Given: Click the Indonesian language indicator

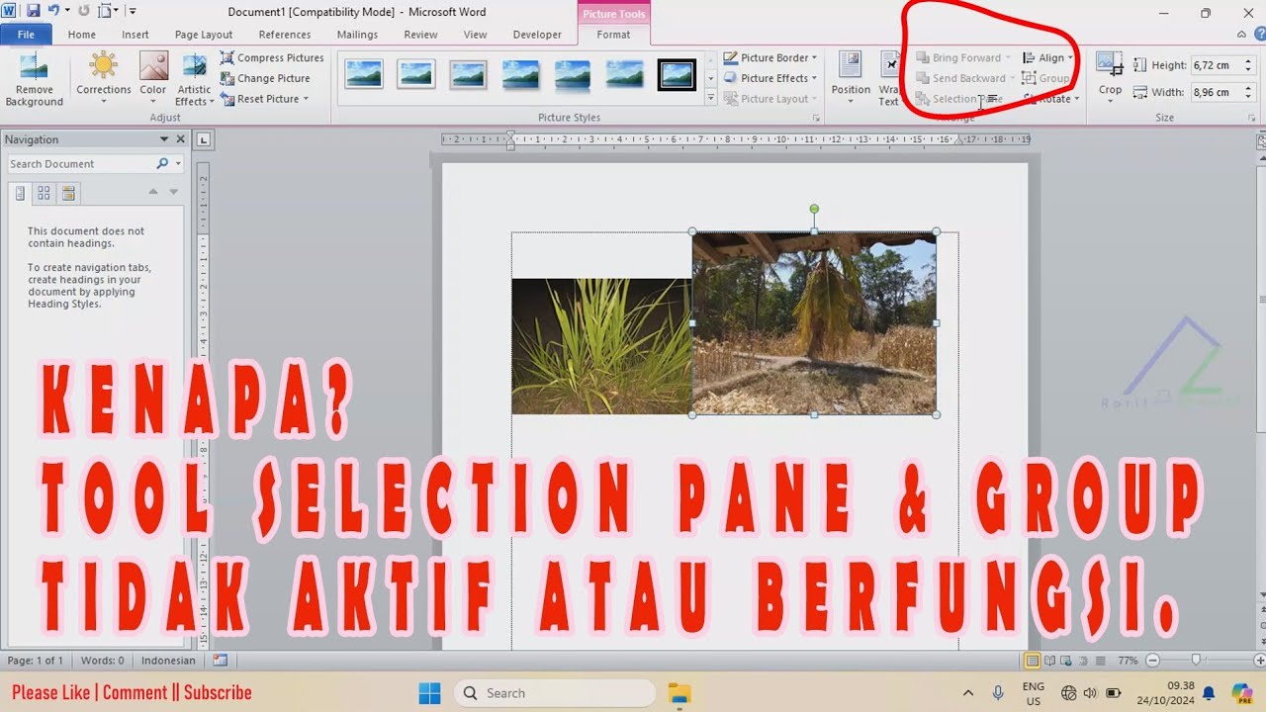Looking at the screenshot, I should (x=168, y=661).
